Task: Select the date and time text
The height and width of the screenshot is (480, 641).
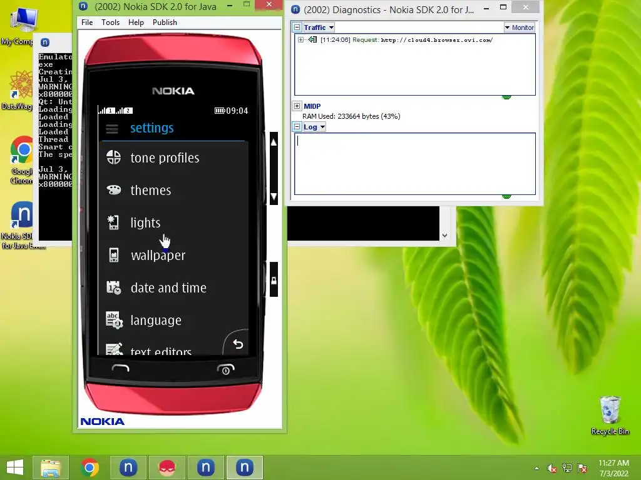Action: click(x=168, y=287)
